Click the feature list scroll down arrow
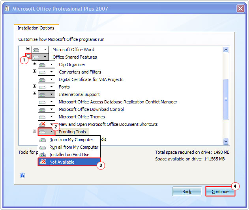 [x=226, y=141]
